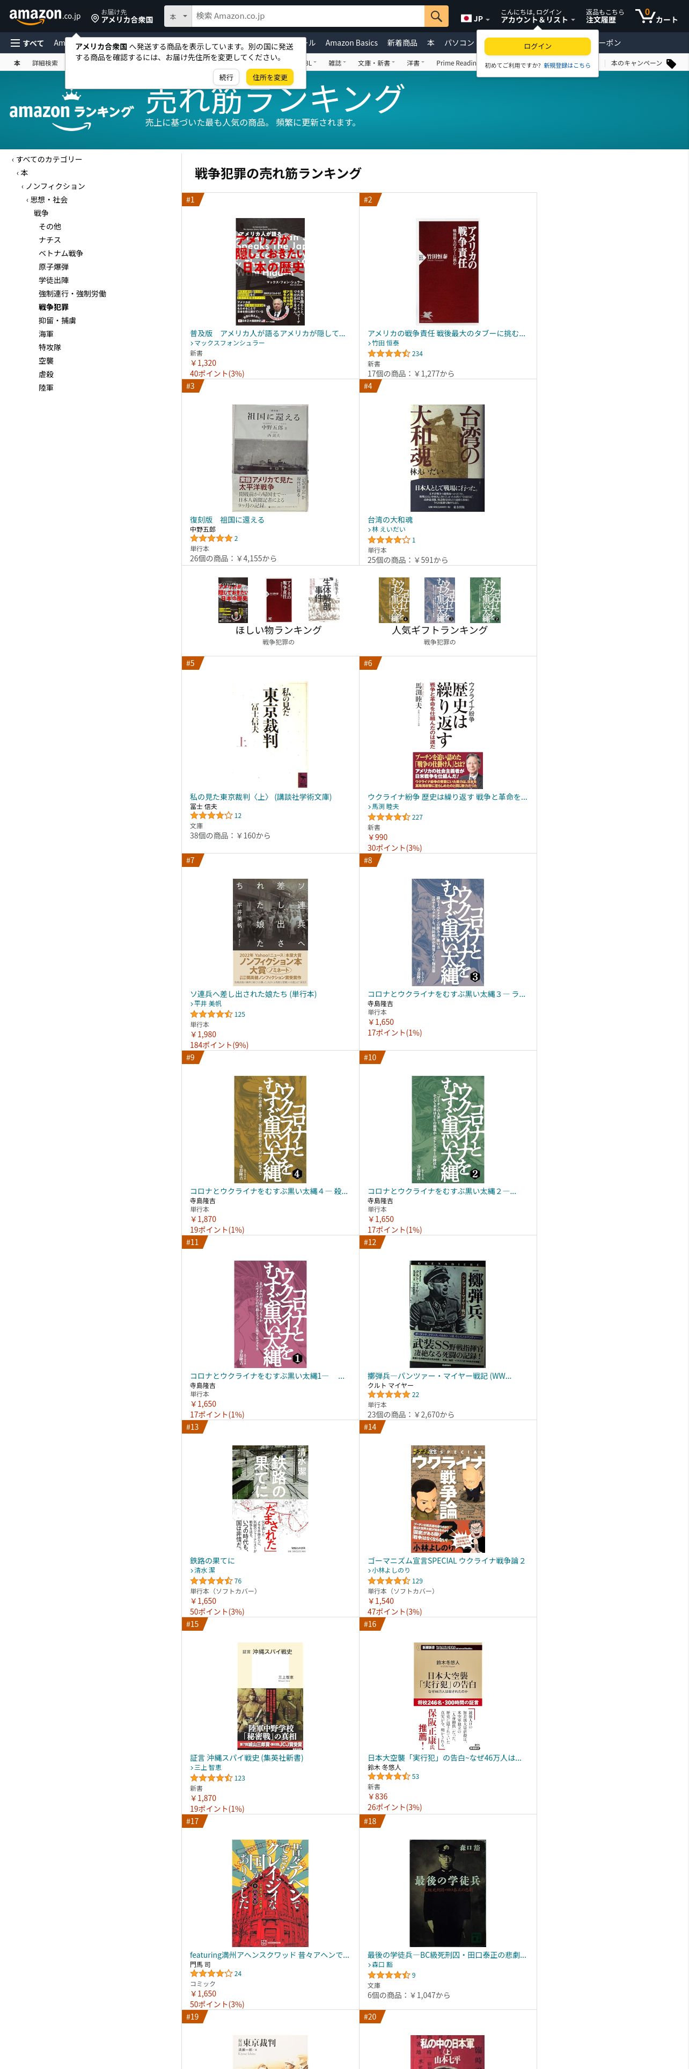689x2069 pixels.
Task: Click the Amazon.co.jp logo
Action: click(x=45, y=15)
